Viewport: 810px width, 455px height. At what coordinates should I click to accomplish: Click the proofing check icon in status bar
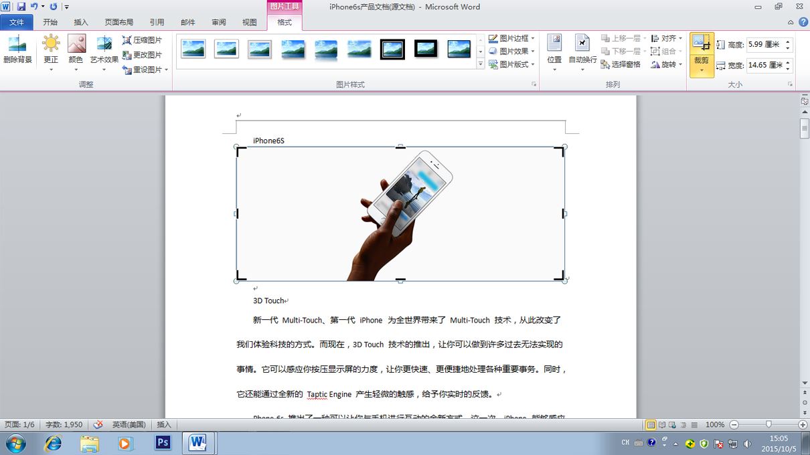pos(98,425)
